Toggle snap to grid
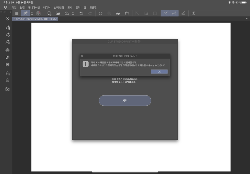250x174 pixels. tap(183, 13)
